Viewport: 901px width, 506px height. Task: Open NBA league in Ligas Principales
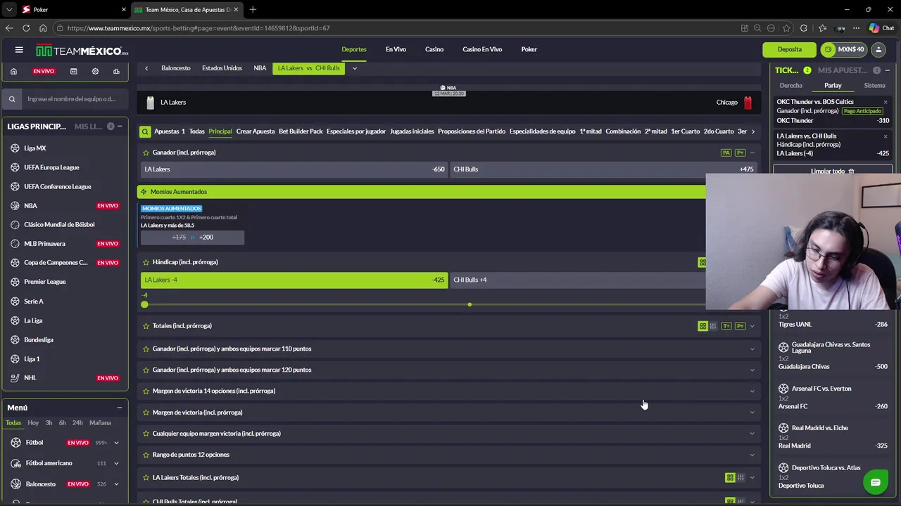click(x=30, y=206)
